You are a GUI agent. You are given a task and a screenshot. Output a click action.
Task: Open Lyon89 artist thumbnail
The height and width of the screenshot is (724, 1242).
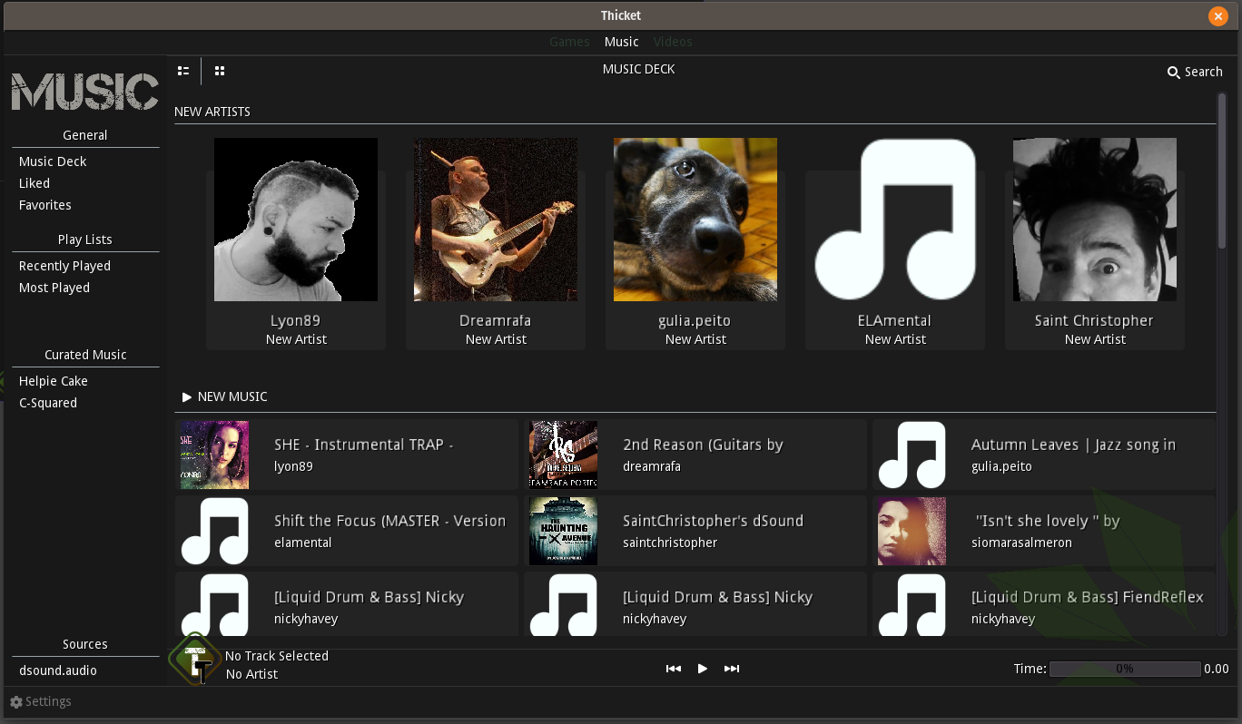[296, 220]
